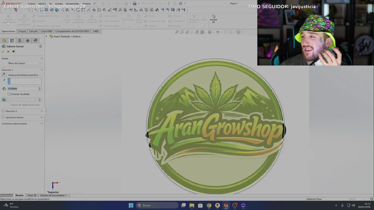Switch to the Calcular ribbon tab
This screenshot has width=374, height=210.
[33, 31]
